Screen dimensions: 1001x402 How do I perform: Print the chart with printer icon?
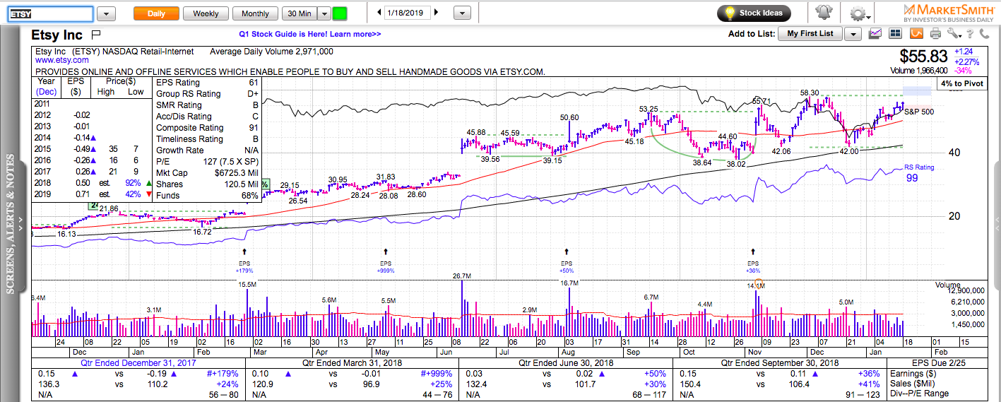tap(936, 33)
